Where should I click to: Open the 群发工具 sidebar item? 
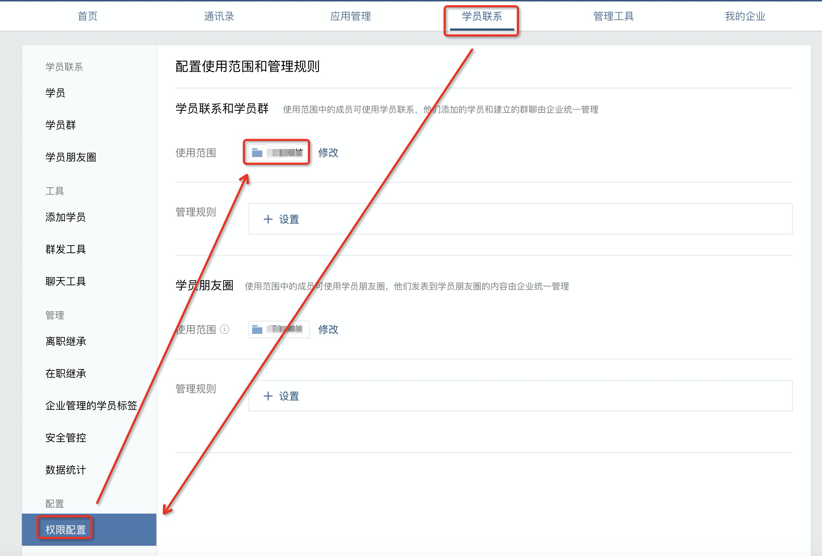(66, 249)
